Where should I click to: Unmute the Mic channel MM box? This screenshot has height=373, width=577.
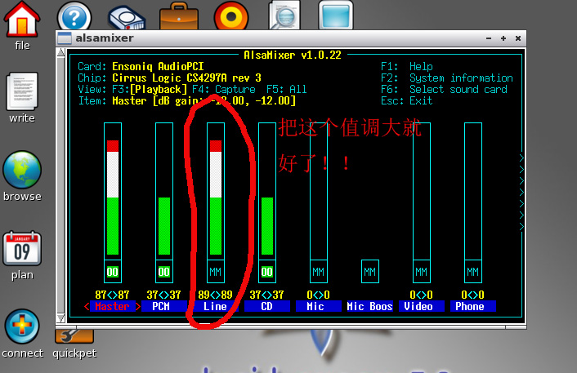click(318, 272)
